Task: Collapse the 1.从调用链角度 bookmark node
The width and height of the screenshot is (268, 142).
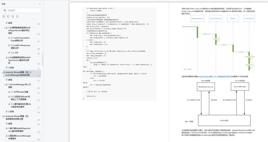Action: click(5, 28)
